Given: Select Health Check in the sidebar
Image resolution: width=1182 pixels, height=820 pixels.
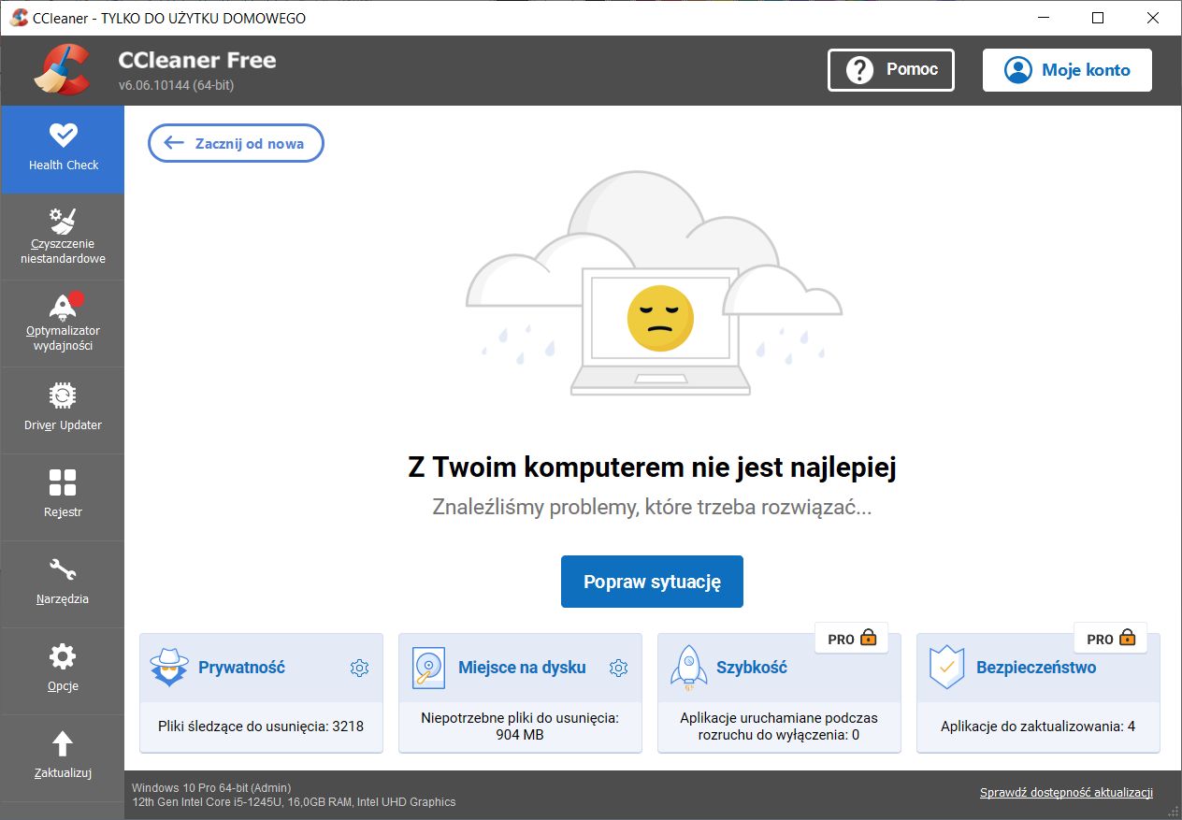Looking at the screenshot, I should tap(63, 147).
